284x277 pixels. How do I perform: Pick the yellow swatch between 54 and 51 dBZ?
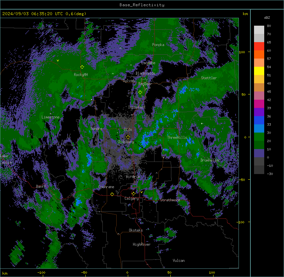[259, 71]
